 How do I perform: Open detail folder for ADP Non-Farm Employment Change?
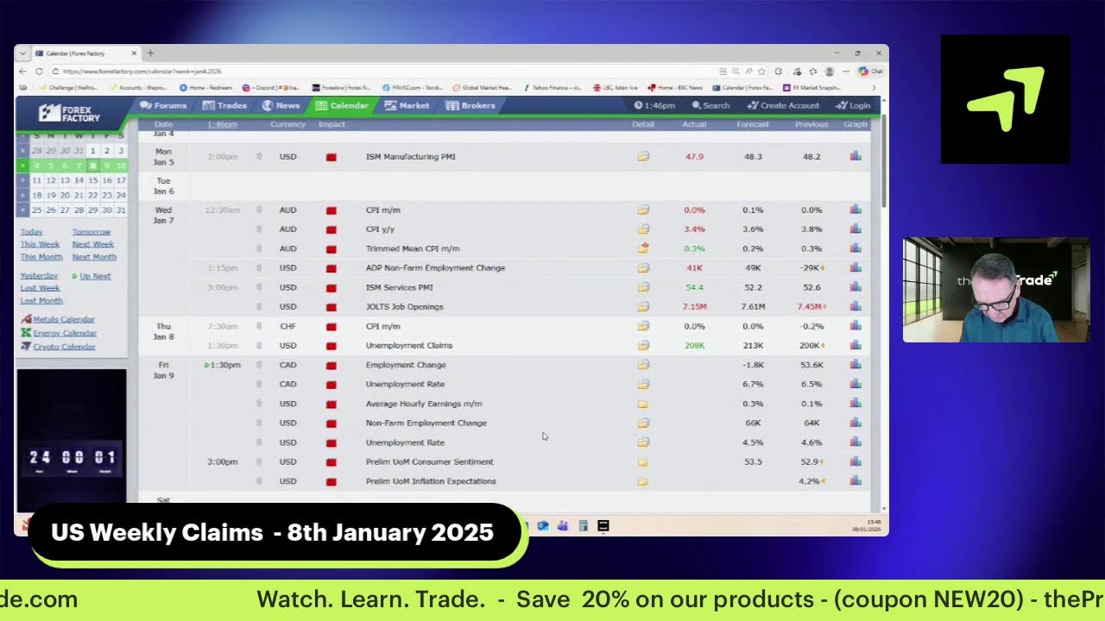(x=643, y=268)
